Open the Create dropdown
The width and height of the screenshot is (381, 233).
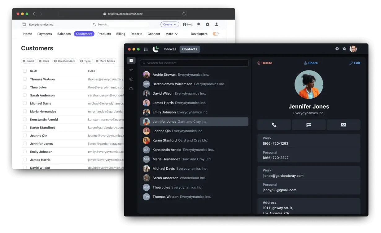pos(169,24)
